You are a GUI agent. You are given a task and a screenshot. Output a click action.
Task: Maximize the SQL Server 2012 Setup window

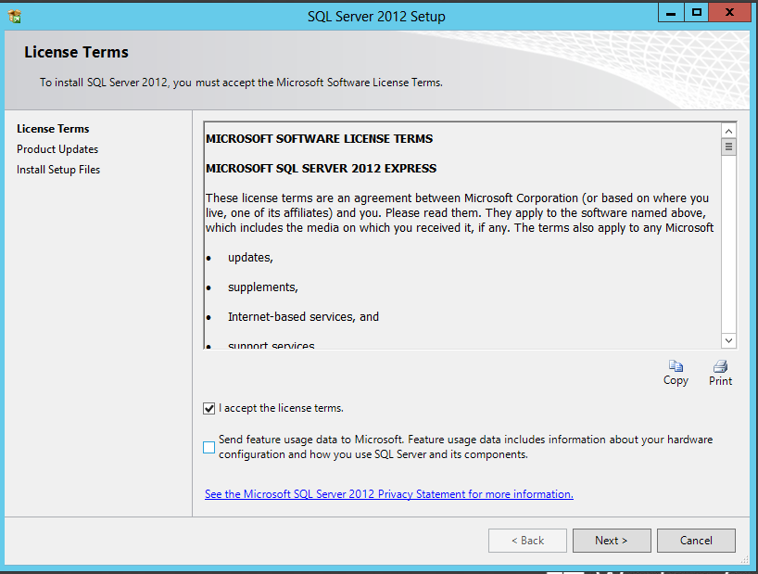click(697, 13)
